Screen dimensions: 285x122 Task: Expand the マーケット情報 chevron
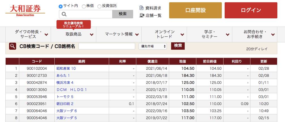[x=137, y=34]
